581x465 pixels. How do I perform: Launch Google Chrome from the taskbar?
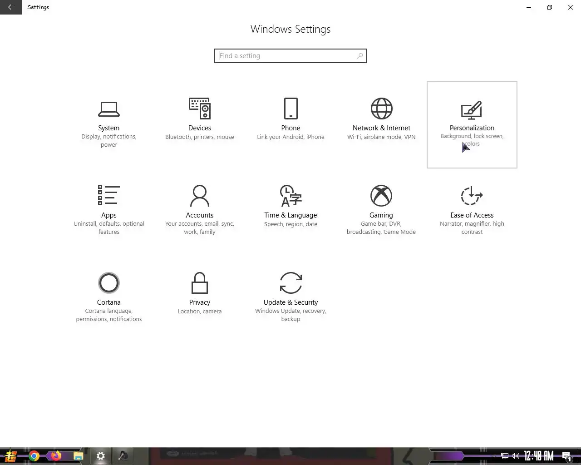coord(34,456)
